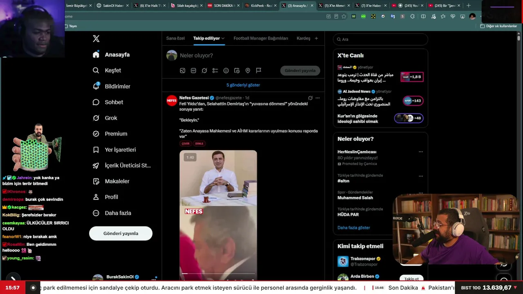Bookmark this page with the star icon

(344, 16)
